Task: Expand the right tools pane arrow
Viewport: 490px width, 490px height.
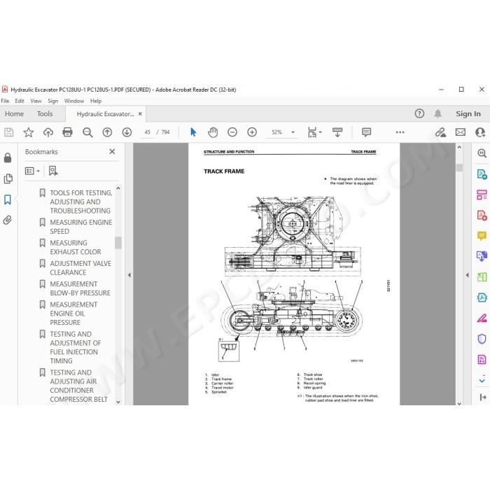Action: point(467,275)
